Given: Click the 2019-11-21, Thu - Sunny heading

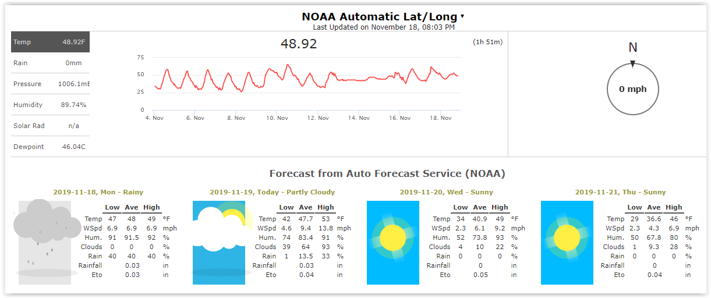Looking at the screenshot, I should [620, 192].
